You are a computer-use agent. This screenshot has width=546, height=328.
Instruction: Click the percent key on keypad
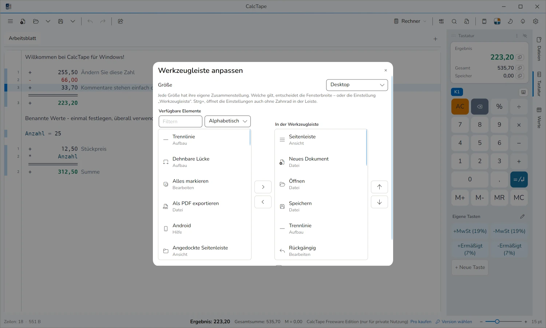499,106
